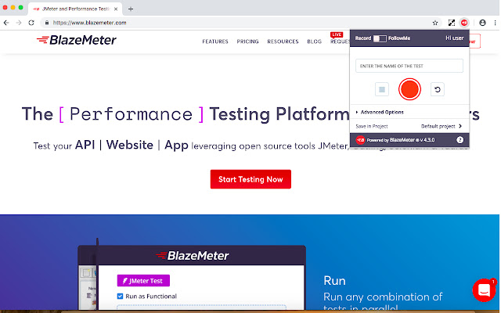This screenshot has width=501, height=313.
Task: Bookmark this page with the star icon
Action: [x=435, y=23]
